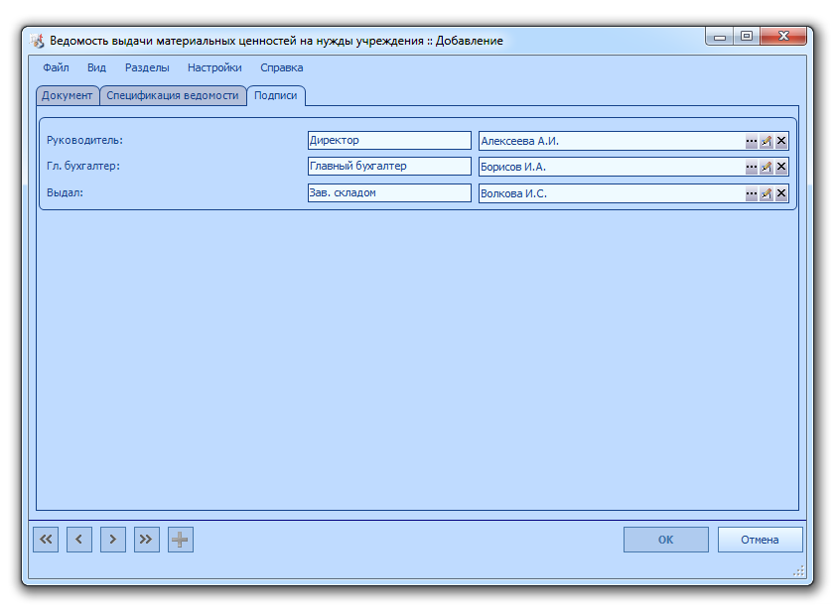
Task: Go to first record with double-left arrow
Action: click(46, 540)
